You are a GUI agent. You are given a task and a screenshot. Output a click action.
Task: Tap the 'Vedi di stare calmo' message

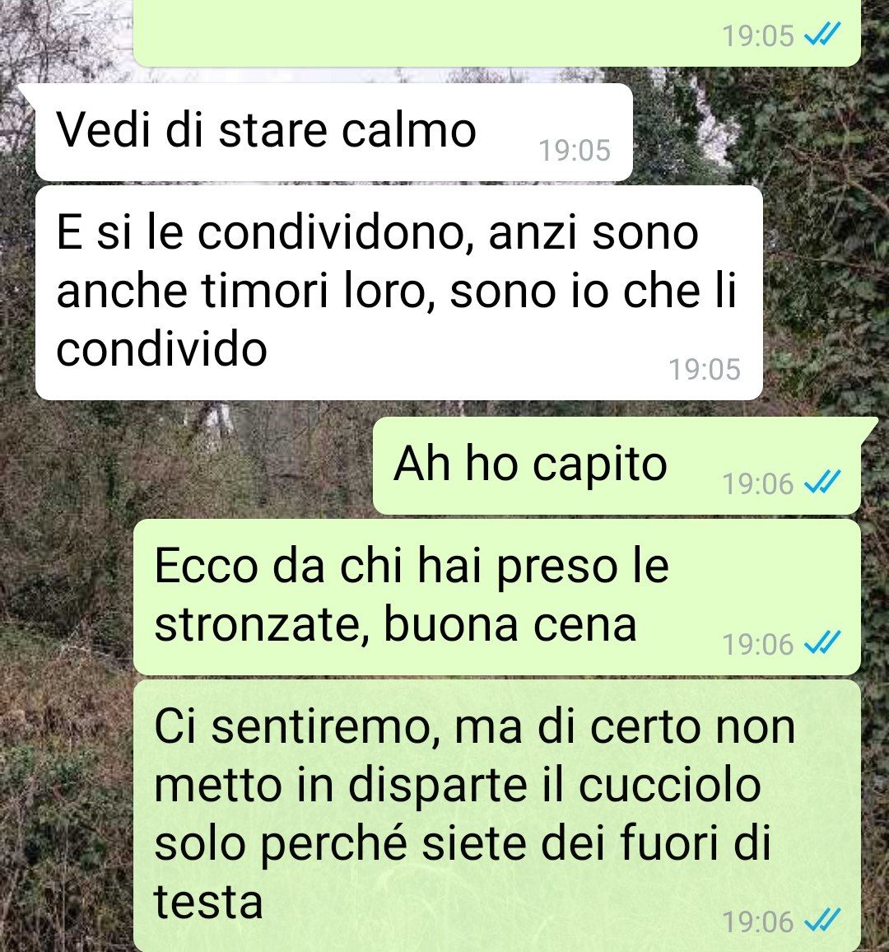pos(333,132)
